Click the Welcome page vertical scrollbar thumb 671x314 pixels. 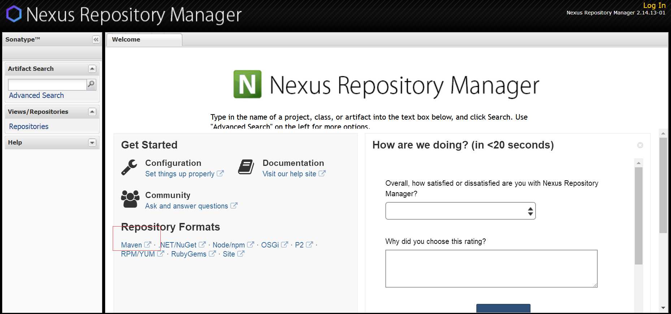pyautogui.click(x=663, y=185)
